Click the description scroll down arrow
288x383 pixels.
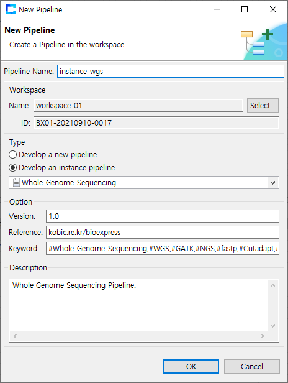[x=273, y=326]
